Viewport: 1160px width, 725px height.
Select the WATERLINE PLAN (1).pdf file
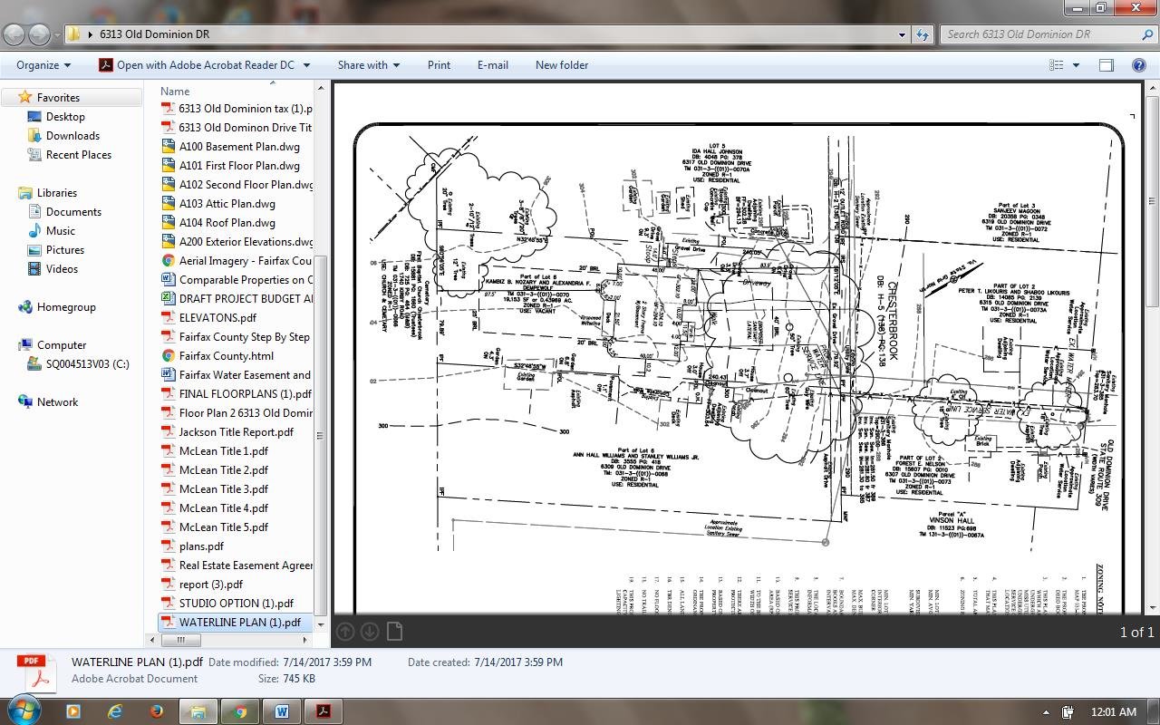click(x=237, y=623)
